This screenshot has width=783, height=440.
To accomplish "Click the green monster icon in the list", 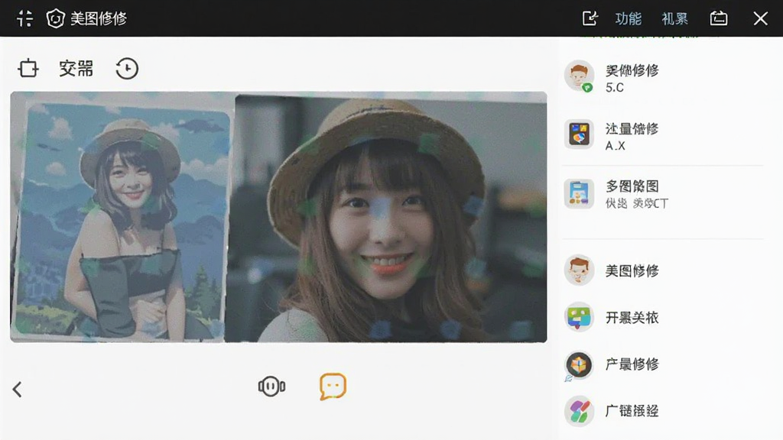I will click(580, 317).
